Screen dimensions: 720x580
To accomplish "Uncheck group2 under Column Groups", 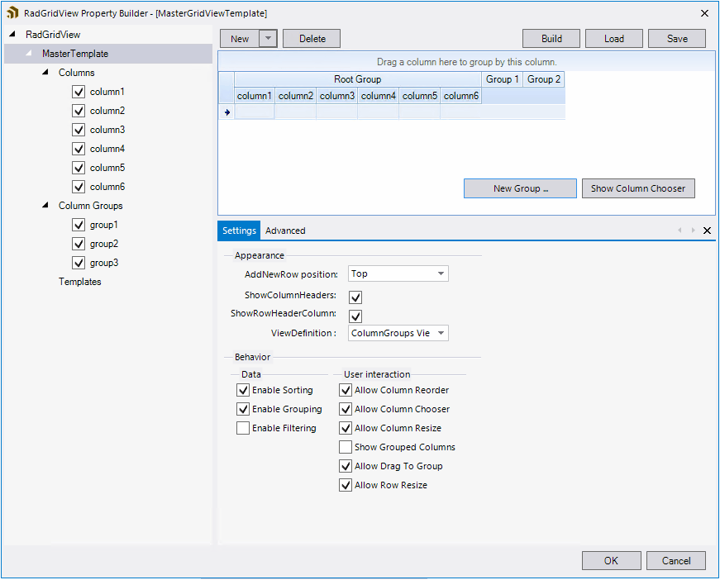I will pos(78,243).
